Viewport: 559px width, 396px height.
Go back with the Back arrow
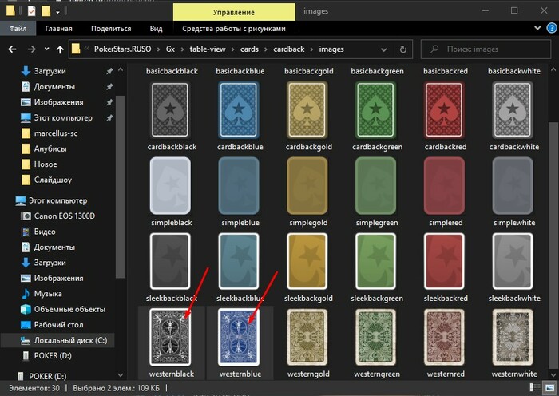pyautogui.click(x=12, y=49)
